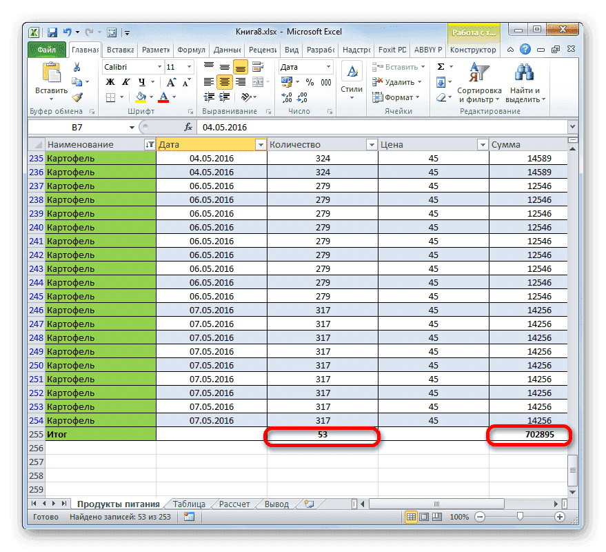
Task: Toggle center alignment in Выравнивание group
Action: point(224,81)
